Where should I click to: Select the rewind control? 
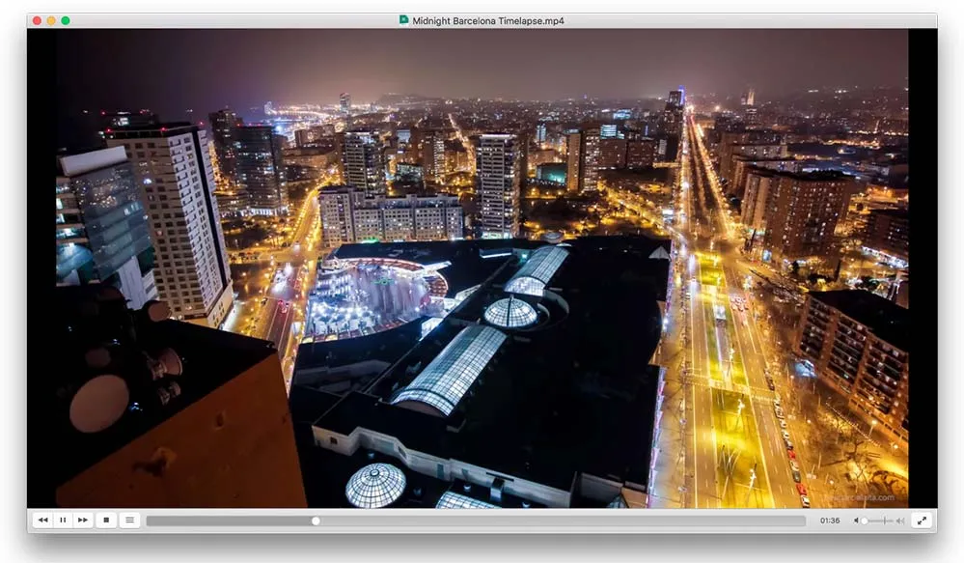point(42,520)
